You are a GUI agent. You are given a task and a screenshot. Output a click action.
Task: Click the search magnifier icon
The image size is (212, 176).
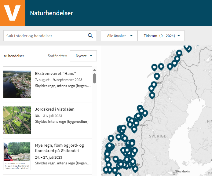click(90, 36)
